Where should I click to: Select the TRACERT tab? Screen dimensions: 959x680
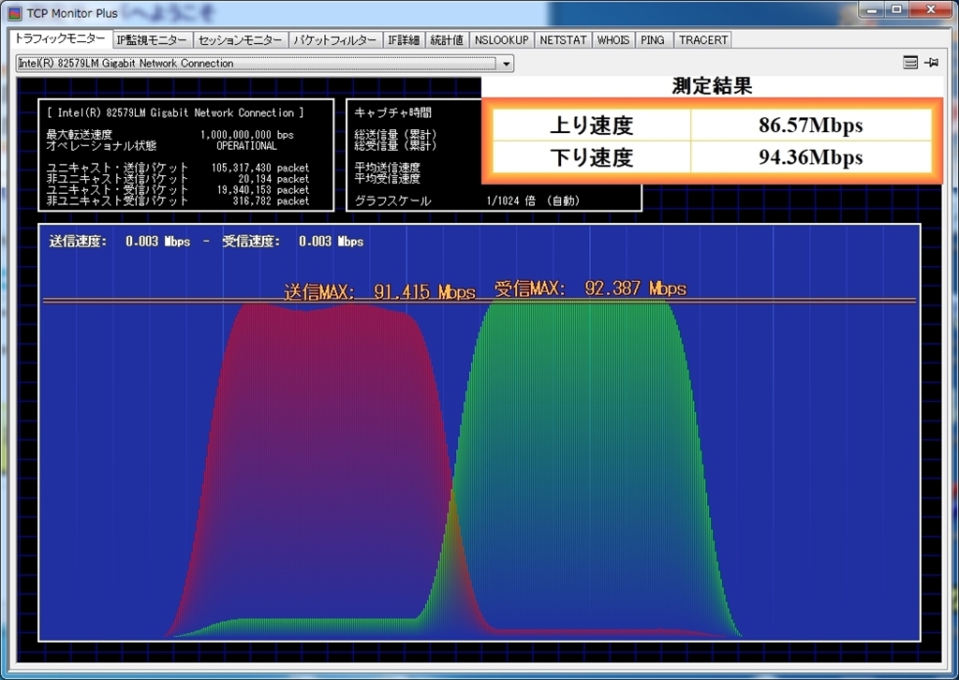click(702, 40)
